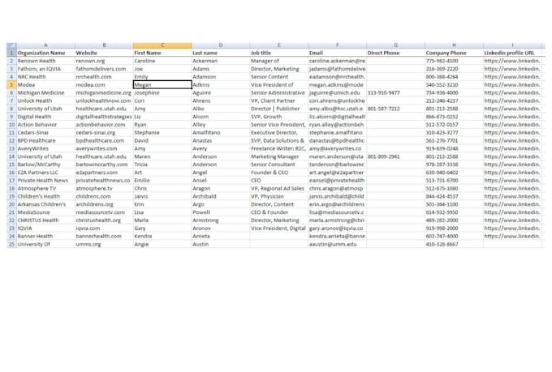The height and width of the screenshot is (372, 552).
Task: Select column G header
Action: tap(395, 45)
